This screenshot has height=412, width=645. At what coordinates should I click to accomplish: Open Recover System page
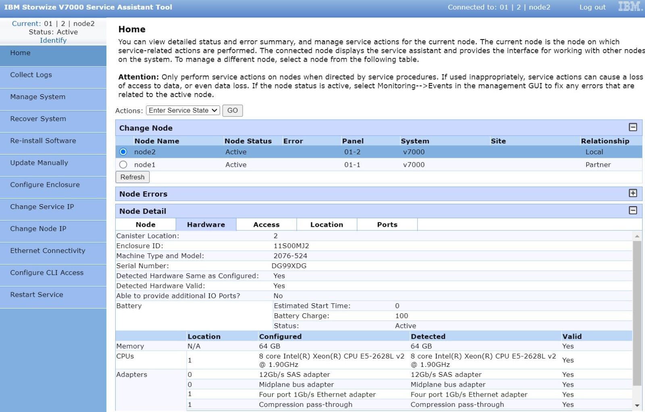[53, 122]
